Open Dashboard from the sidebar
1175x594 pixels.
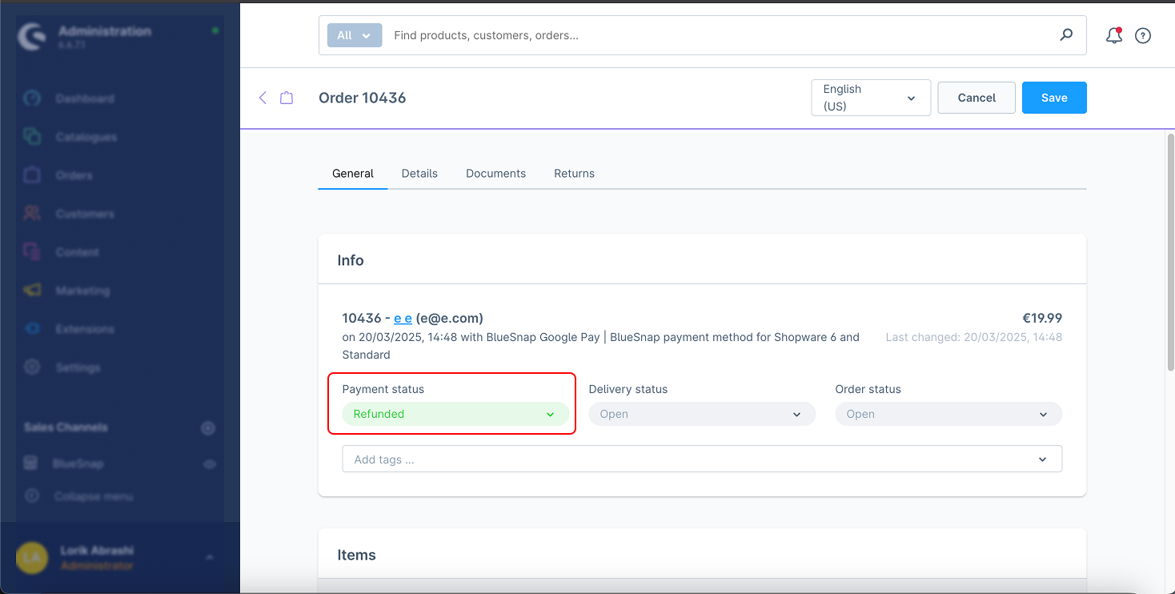pos(84,98)
